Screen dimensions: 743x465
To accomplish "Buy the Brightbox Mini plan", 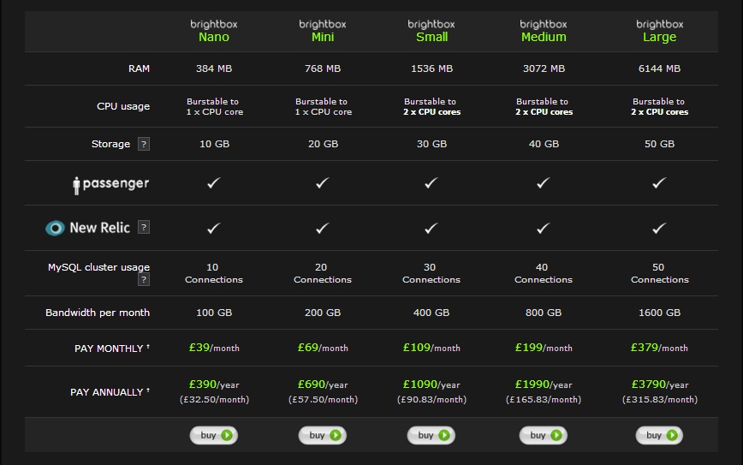I will coord(322,435).
